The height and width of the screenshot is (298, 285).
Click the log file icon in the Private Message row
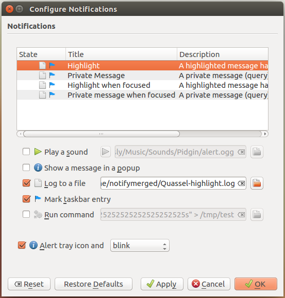pos(42,75)
